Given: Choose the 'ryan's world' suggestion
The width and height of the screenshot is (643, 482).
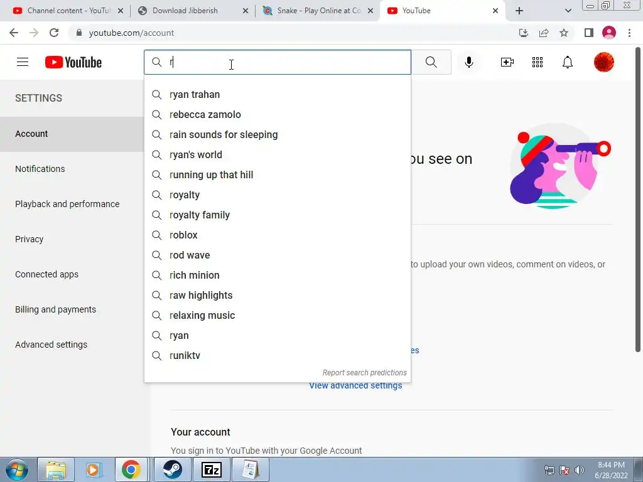Looking at the screenshot, I should [x=277, y=155].
